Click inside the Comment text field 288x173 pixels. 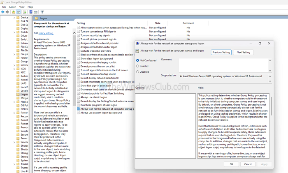click(x=224, y=65)
